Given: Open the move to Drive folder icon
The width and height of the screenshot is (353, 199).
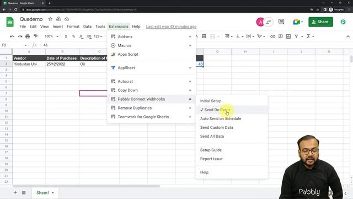Looking at the screenshot, I should tap(58, 19).
